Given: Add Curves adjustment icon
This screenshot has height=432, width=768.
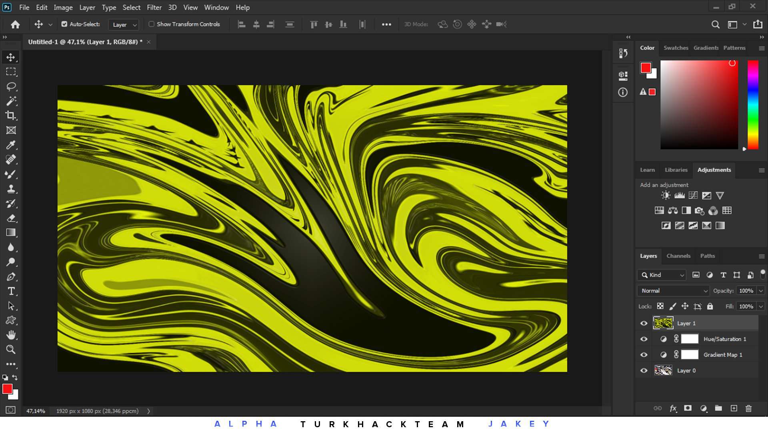Looking at the screenshot, I should 693,195.
